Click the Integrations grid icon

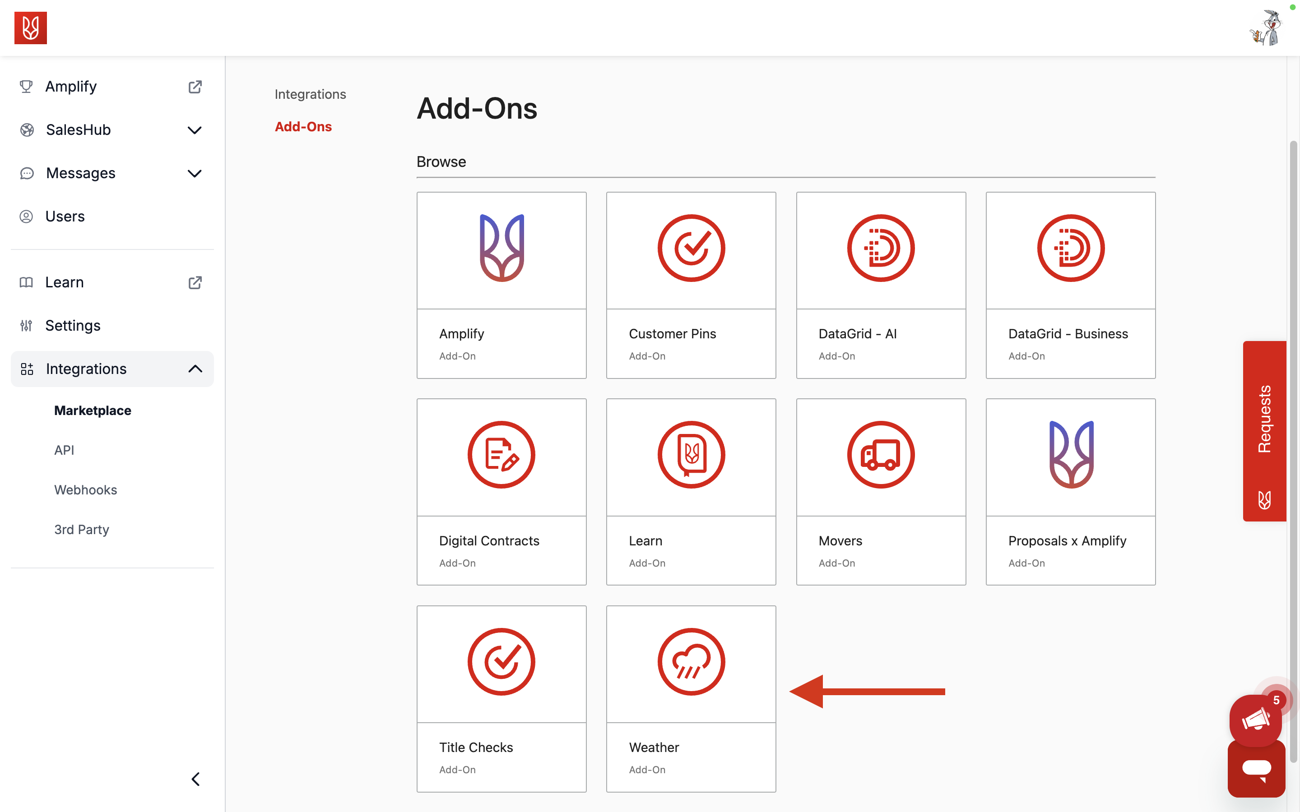(27, 369)
